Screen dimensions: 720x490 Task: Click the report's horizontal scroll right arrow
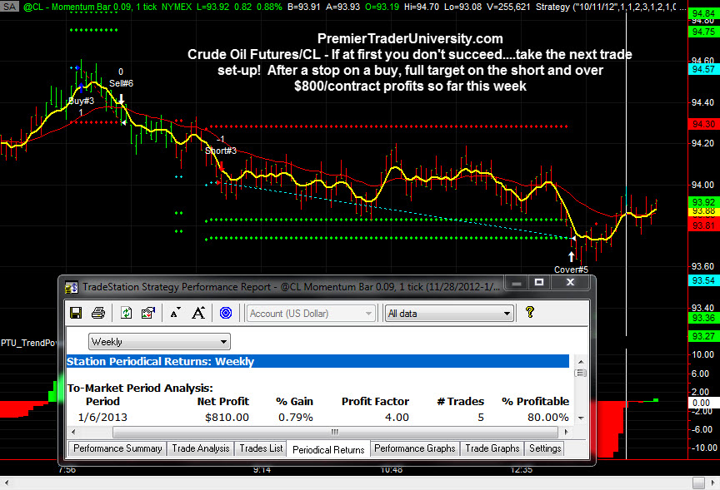(566, 432)
